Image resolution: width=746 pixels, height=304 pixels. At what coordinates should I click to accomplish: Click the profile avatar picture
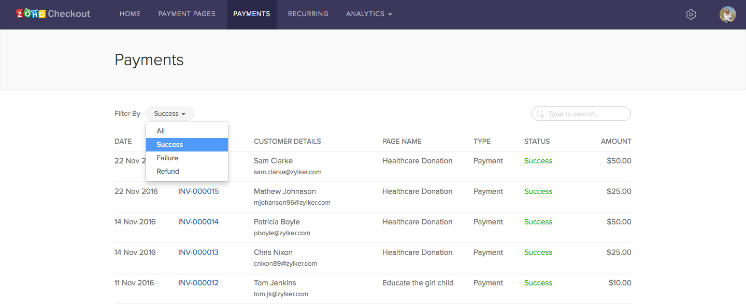(x=727, y=14)
